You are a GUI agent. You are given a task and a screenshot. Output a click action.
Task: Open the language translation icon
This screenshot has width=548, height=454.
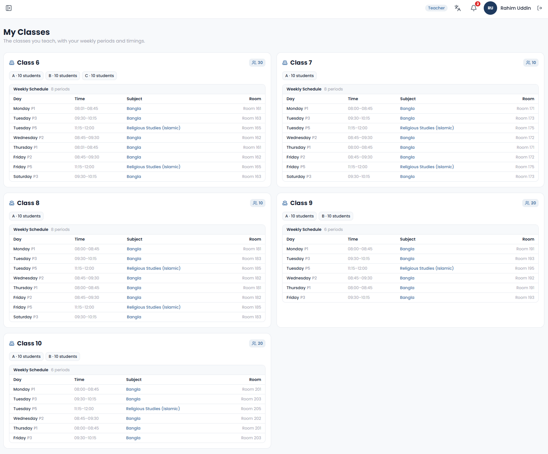tap(457, 8)
